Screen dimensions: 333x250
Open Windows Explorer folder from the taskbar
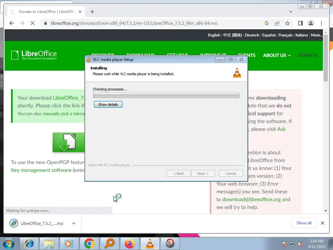tap(49, 243)
